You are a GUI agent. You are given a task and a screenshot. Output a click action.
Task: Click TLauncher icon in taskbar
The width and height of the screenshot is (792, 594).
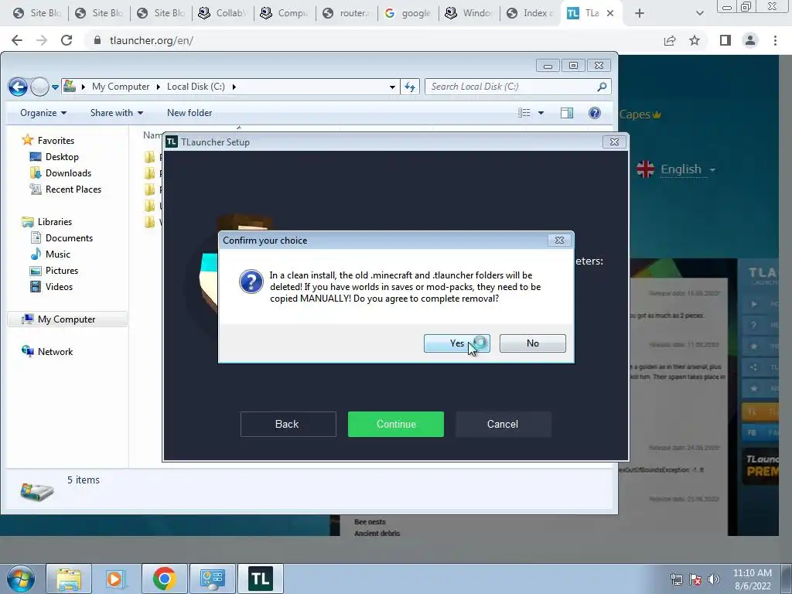tap(261, 579)
